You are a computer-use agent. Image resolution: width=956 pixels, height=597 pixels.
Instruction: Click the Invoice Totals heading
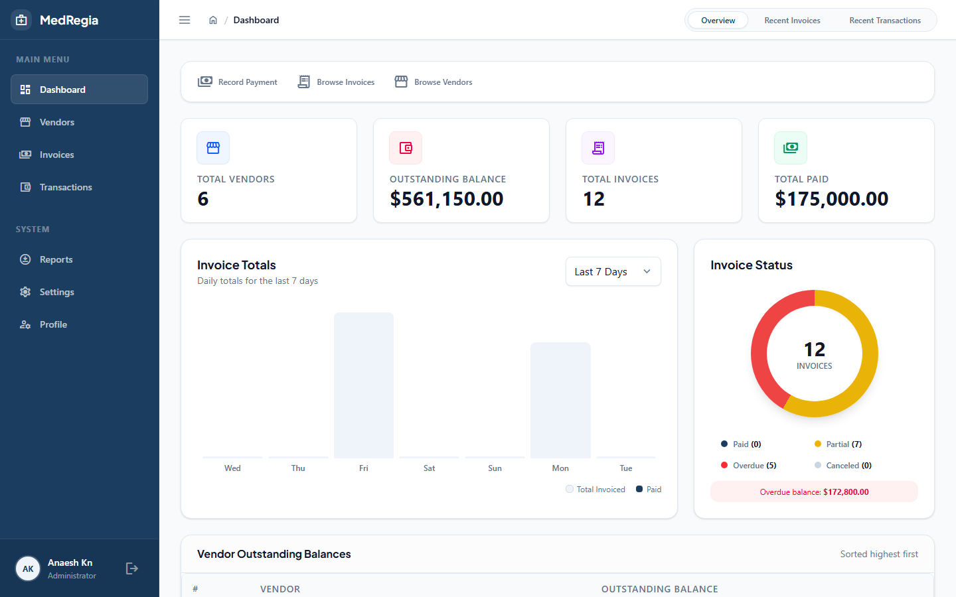tap(236, 265)
